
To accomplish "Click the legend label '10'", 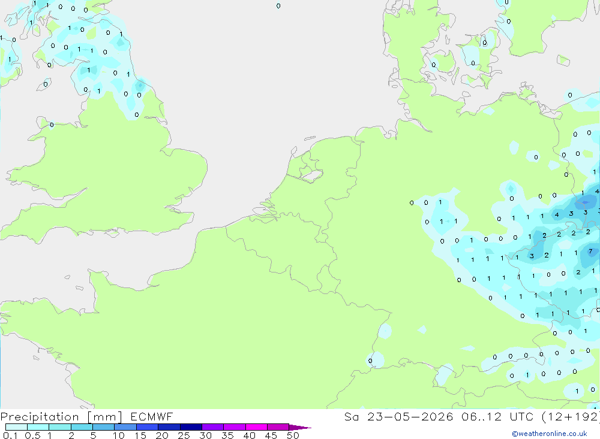I will 119,435.
